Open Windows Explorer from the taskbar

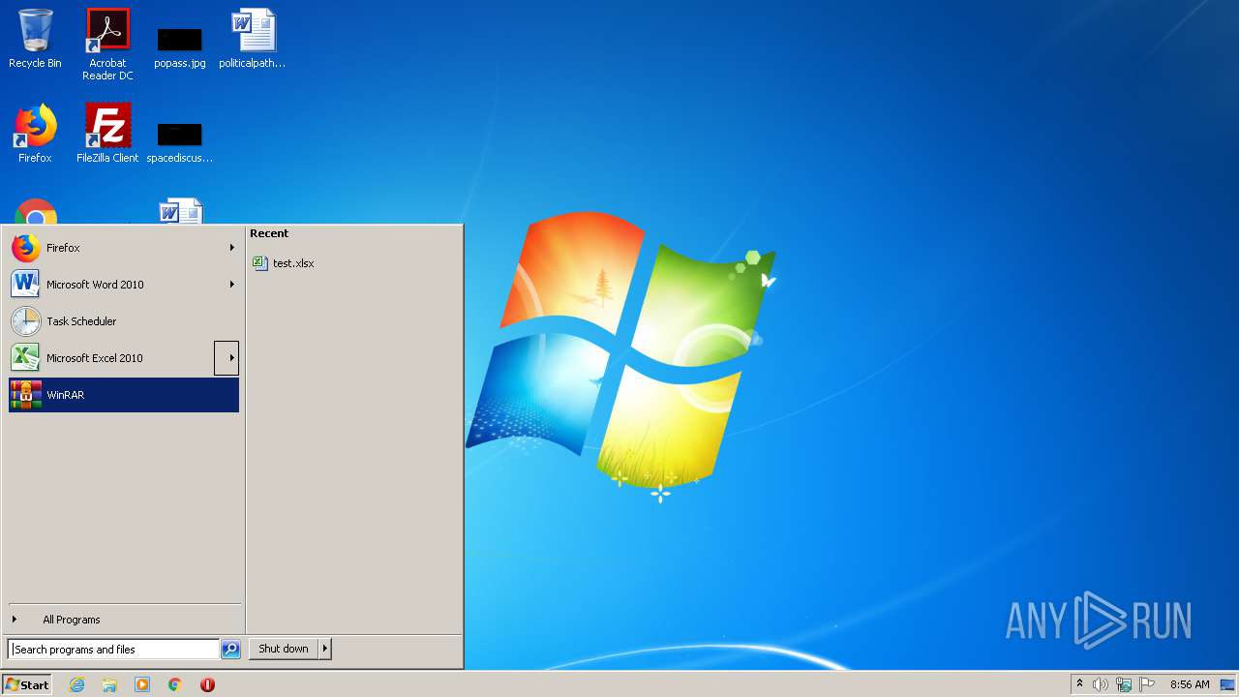[x=109, y=684]
